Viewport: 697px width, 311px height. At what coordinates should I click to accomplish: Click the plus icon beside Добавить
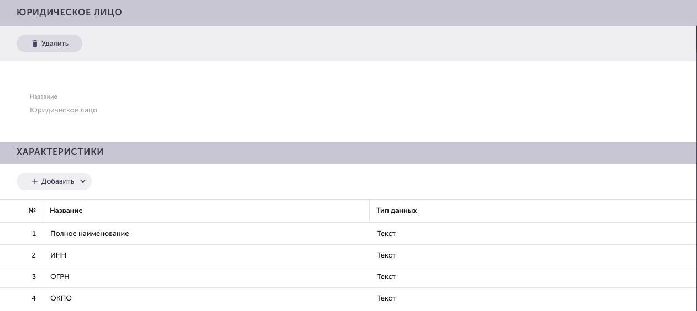point(35,181)
